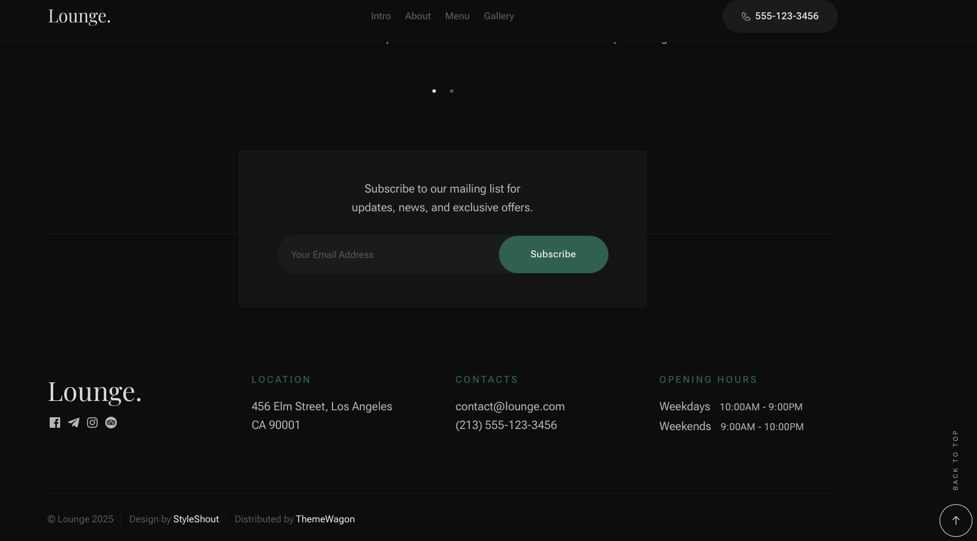Call the (213) 555-123-3456 footer number
The height and width of the screenshot is (541, 977).
pyautogui.click(x=506, y=425)
